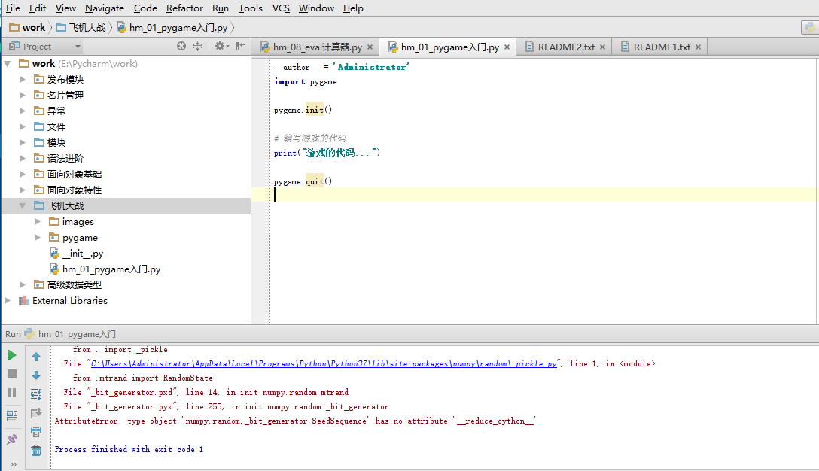Image resolution: width=819 pixels, height=471 pixels.
Task: Jump down the stack trace with down arrow
Action: 36,375
